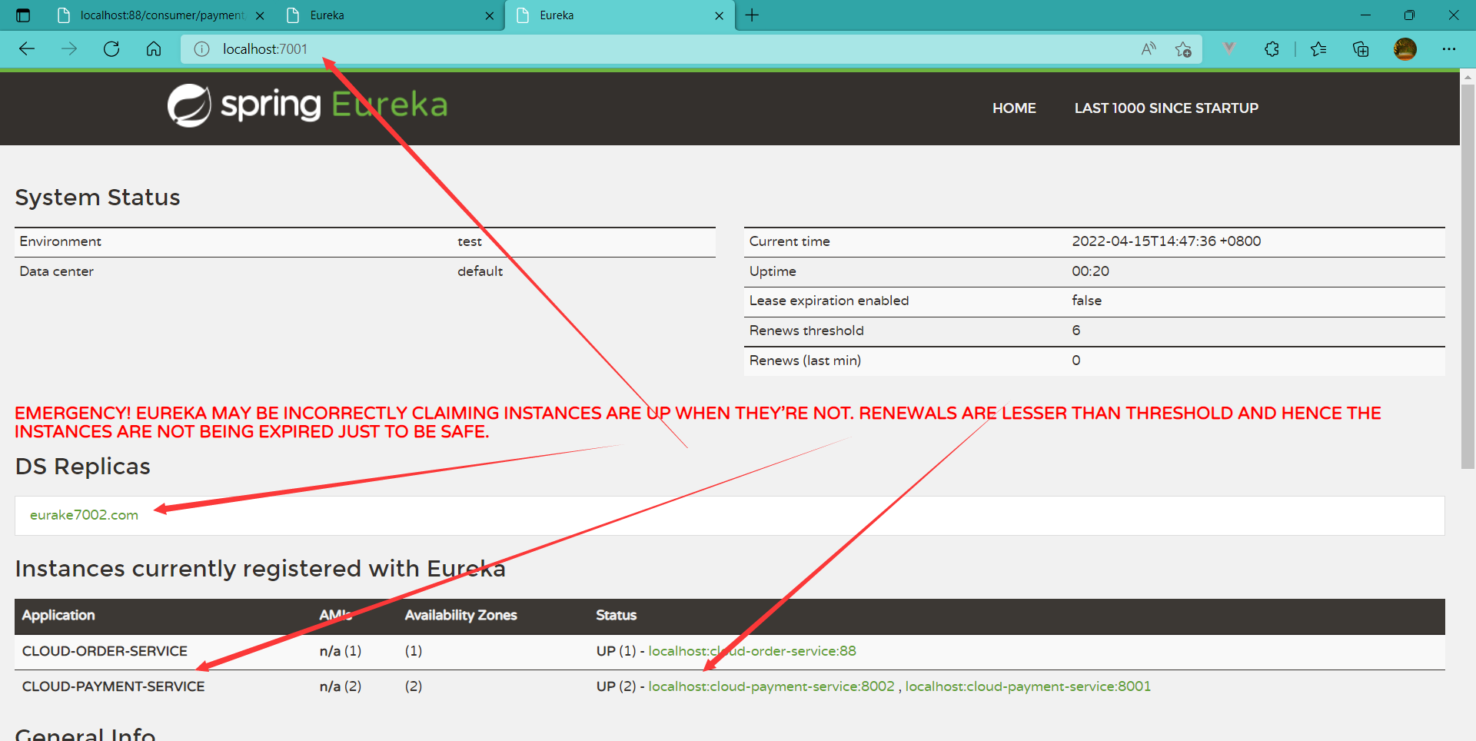This screenshot has width=1476, height=741.
Task: Click the V-shaped extension icon
Action: (1229, 49)
